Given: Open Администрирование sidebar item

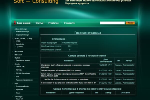Looking at the screenshot, I should tap(24, 80).
